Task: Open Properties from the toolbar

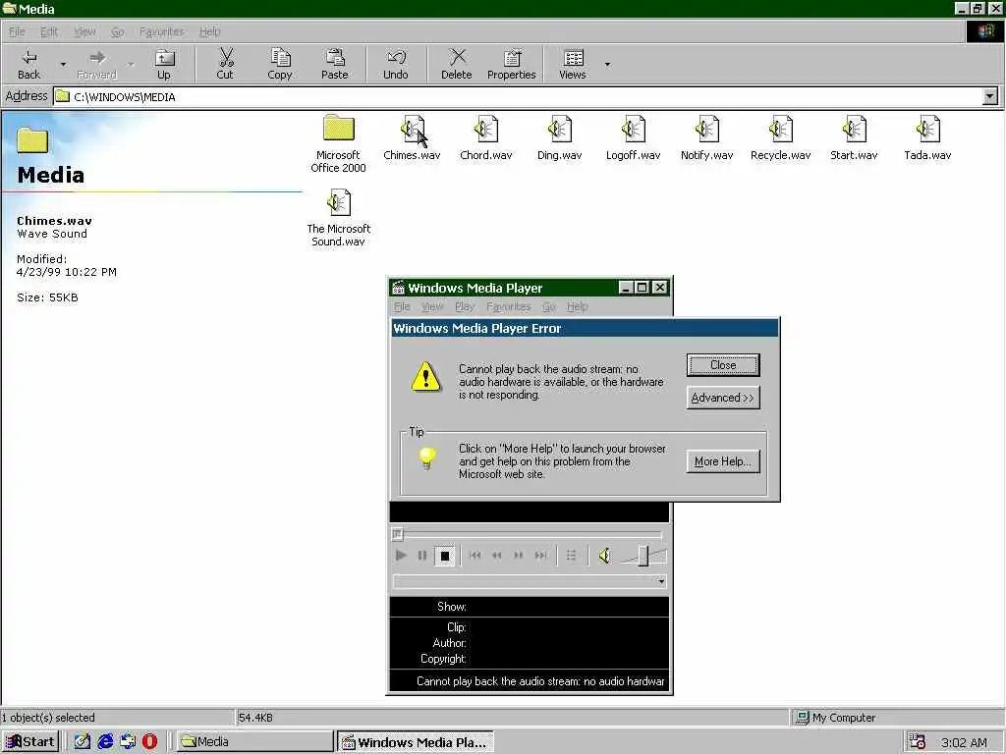Action: (x=511, y=64)
